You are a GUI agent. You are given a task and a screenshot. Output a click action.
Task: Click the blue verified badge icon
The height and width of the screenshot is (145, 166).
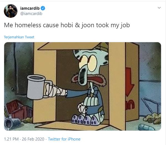tap(43, 8)
